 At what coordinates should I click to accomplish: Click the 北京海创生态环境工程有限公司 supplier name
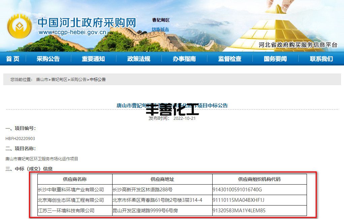click(71, 200)
